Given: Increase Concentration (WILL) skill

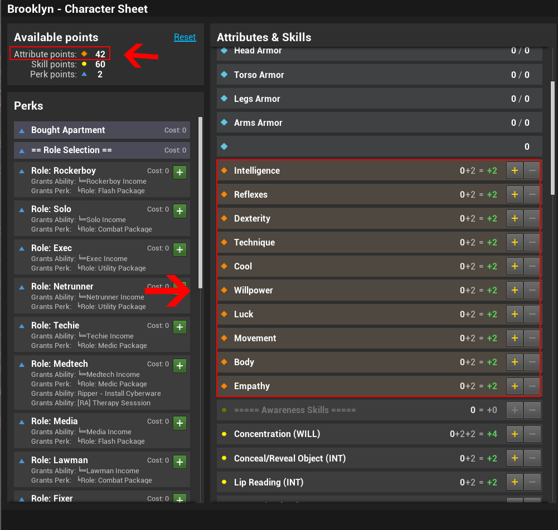Looking at the screenshot, I should click(514, 434).
